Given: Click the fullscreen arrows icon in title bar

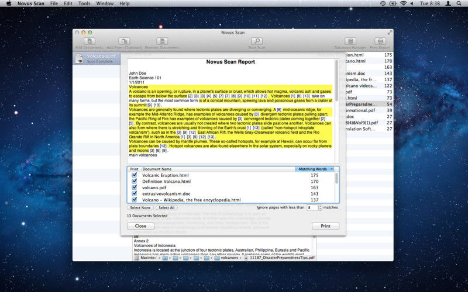Looking at the screenshot, I should tap(390, 32).
